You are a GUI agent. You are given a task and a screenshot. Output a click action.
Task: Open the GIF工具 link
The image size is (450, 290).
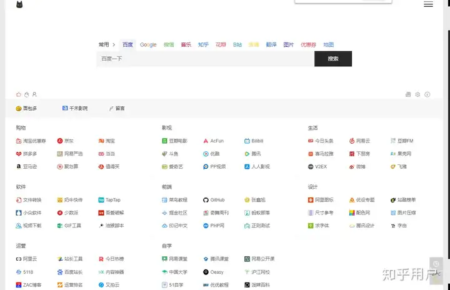click(x=69, y=226)
